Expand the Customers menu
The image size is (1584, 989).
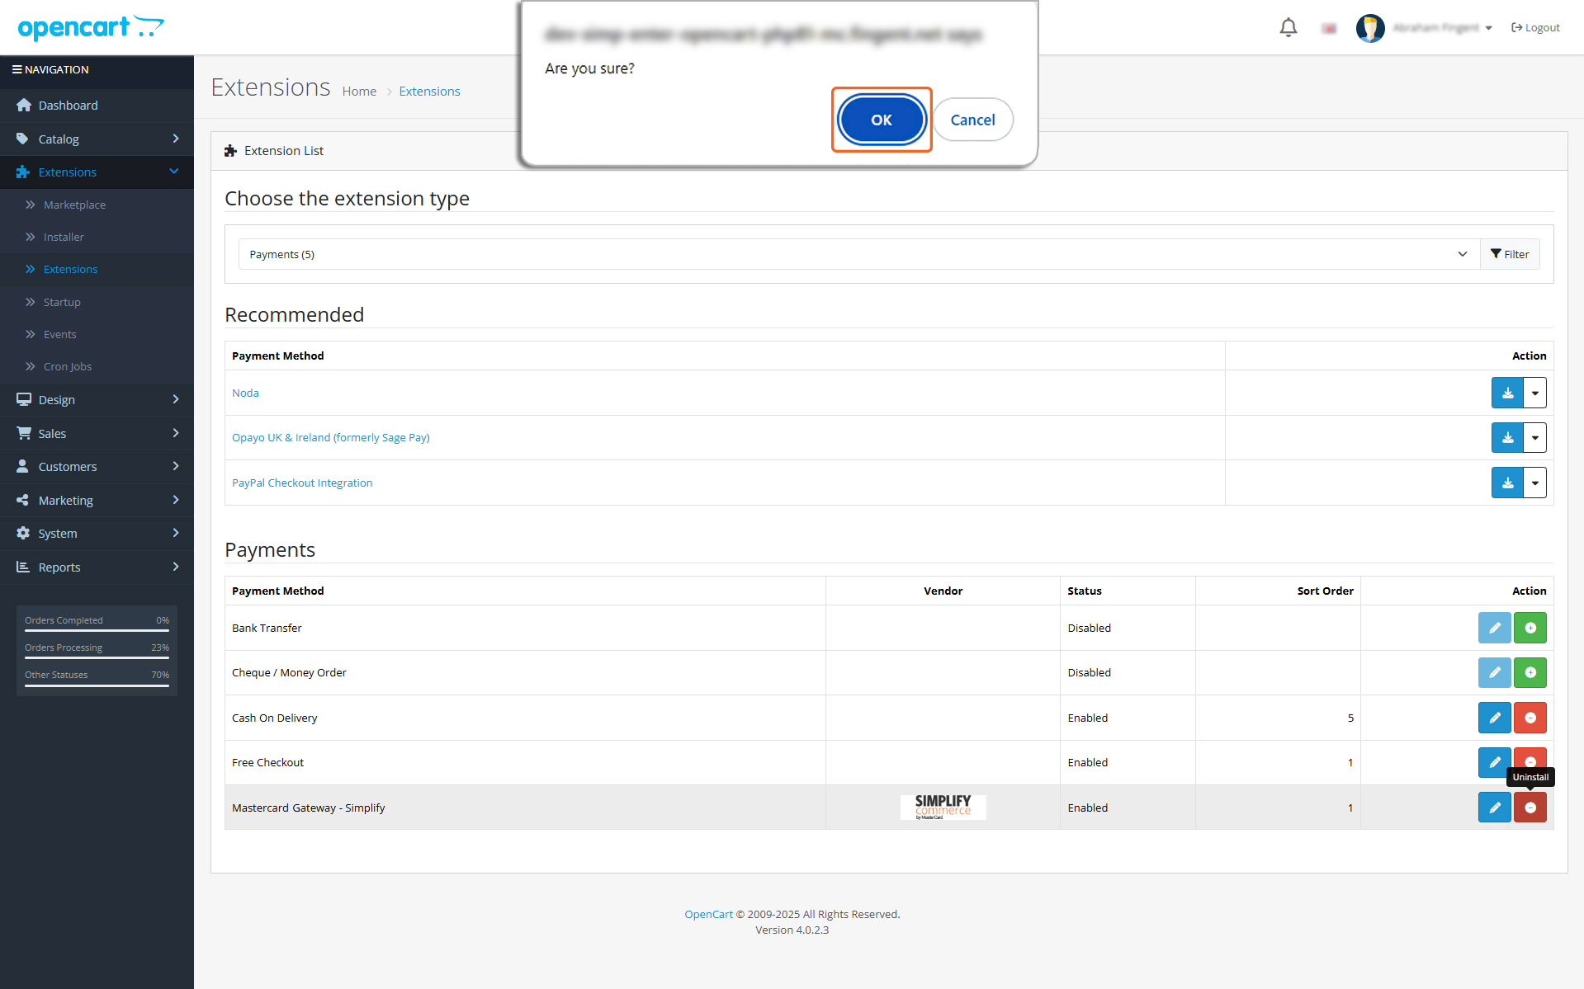97,467
